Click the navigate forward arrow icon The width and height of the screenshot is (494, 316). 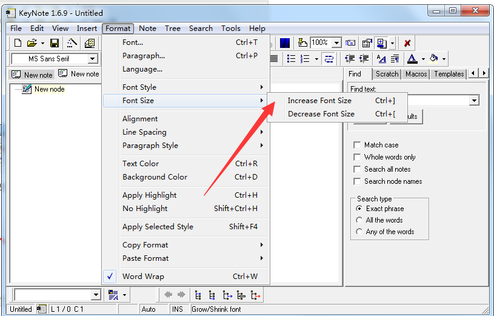point(181,295)
